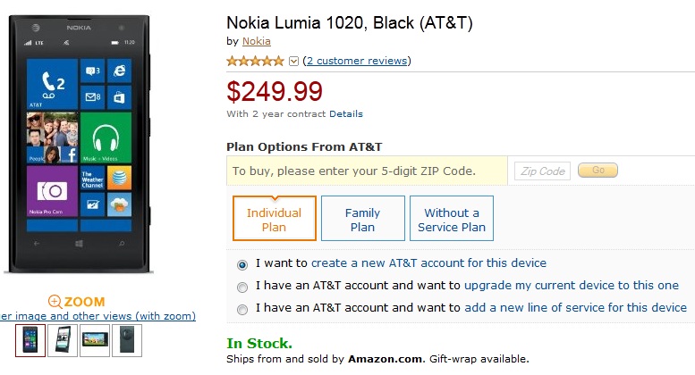
Task: Select the angled-view phone thumbnail
Action: click(64, 340)
